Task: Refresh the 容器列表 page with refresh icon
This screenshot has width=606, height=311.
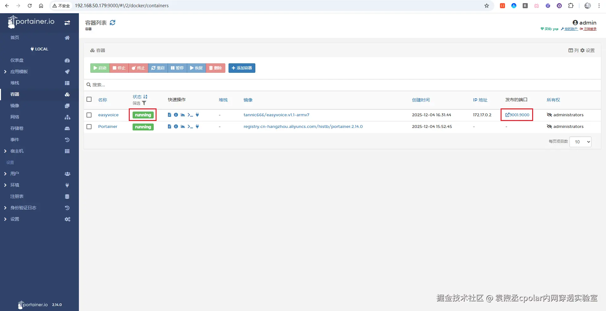Action: [113, 23]
